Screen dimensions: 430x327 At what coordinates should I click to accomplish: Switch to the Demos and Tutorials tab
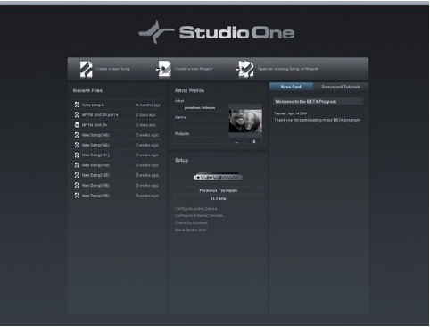click(x=341, y=87)
